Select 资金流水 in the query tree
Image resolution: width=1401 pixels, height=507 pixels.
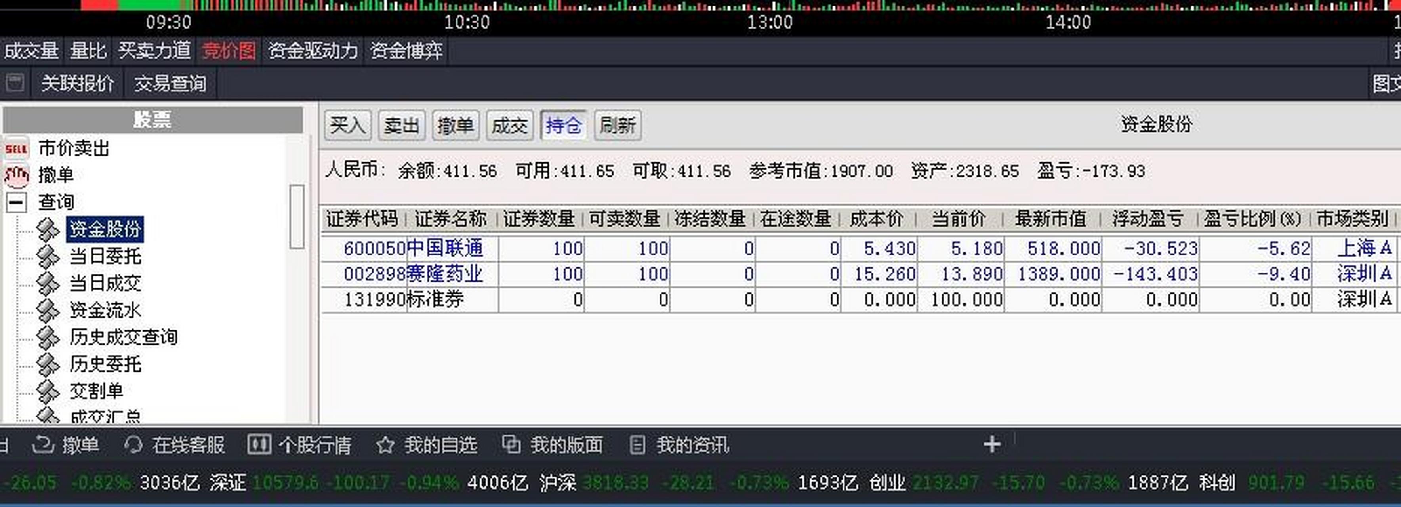105,310
